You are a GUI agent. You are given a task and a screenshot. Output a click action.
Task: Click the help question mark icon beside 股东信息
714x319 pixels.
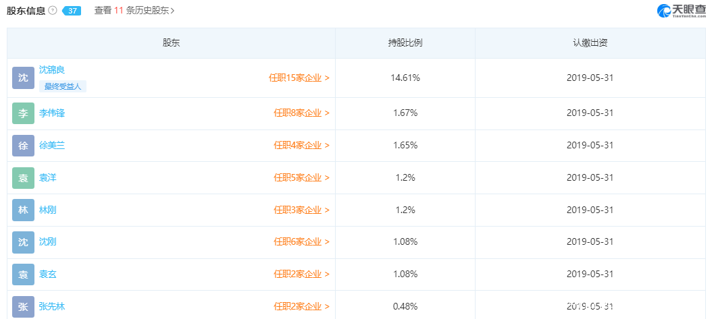(53, 11)
